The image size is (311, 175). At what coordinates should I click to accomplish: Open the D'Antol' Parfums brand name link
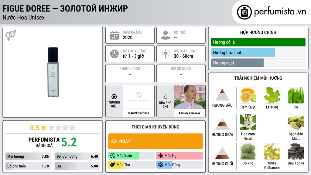pyautogui.click(x=138, y=113)
